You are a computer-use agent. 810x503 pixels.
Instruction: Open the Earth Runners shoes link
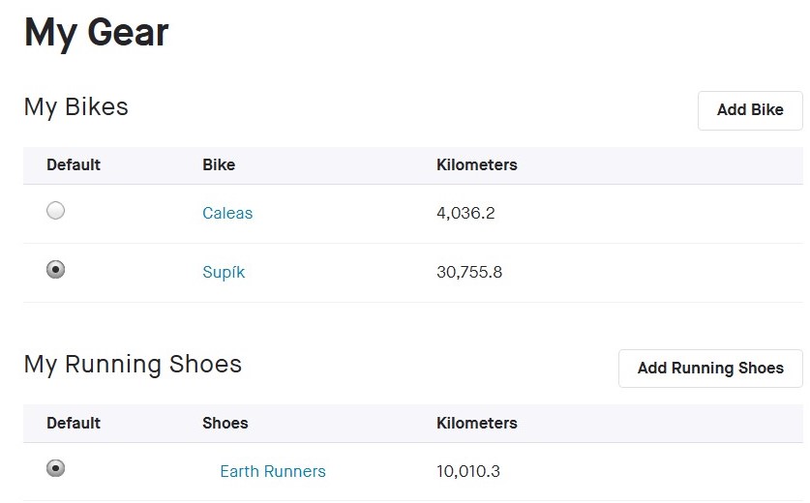tap(273, 471)
